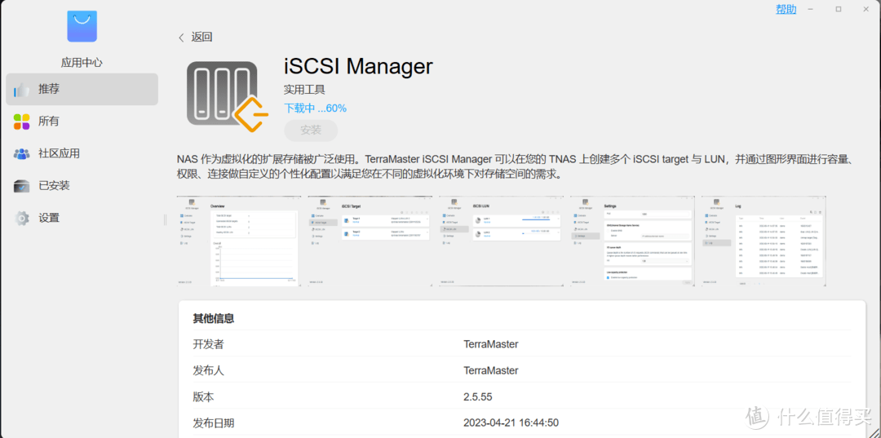The width and height of the screenshot is (881, 438).
Task: Click the gear icon beside 设置
Action: 21,218
